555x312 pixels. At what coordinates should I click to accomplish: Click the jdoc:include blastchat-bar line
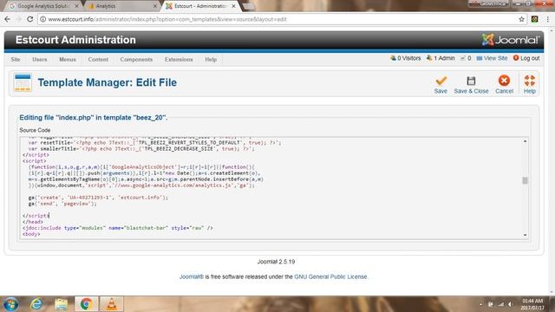(118, 228)
